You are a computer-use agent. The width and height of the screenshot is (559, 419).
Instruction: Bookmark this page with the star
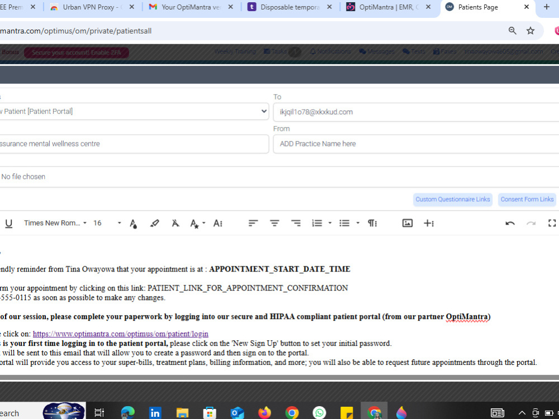tap(530, 31)
